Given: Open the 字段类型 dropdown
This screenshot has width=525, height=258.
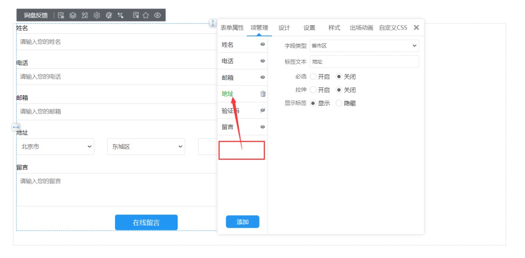Looking at the screenshot, I should pyautogui.click(x=364, y=45).
